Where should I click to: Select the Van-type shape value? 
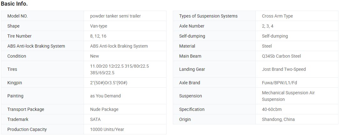(x=99, y=26)
